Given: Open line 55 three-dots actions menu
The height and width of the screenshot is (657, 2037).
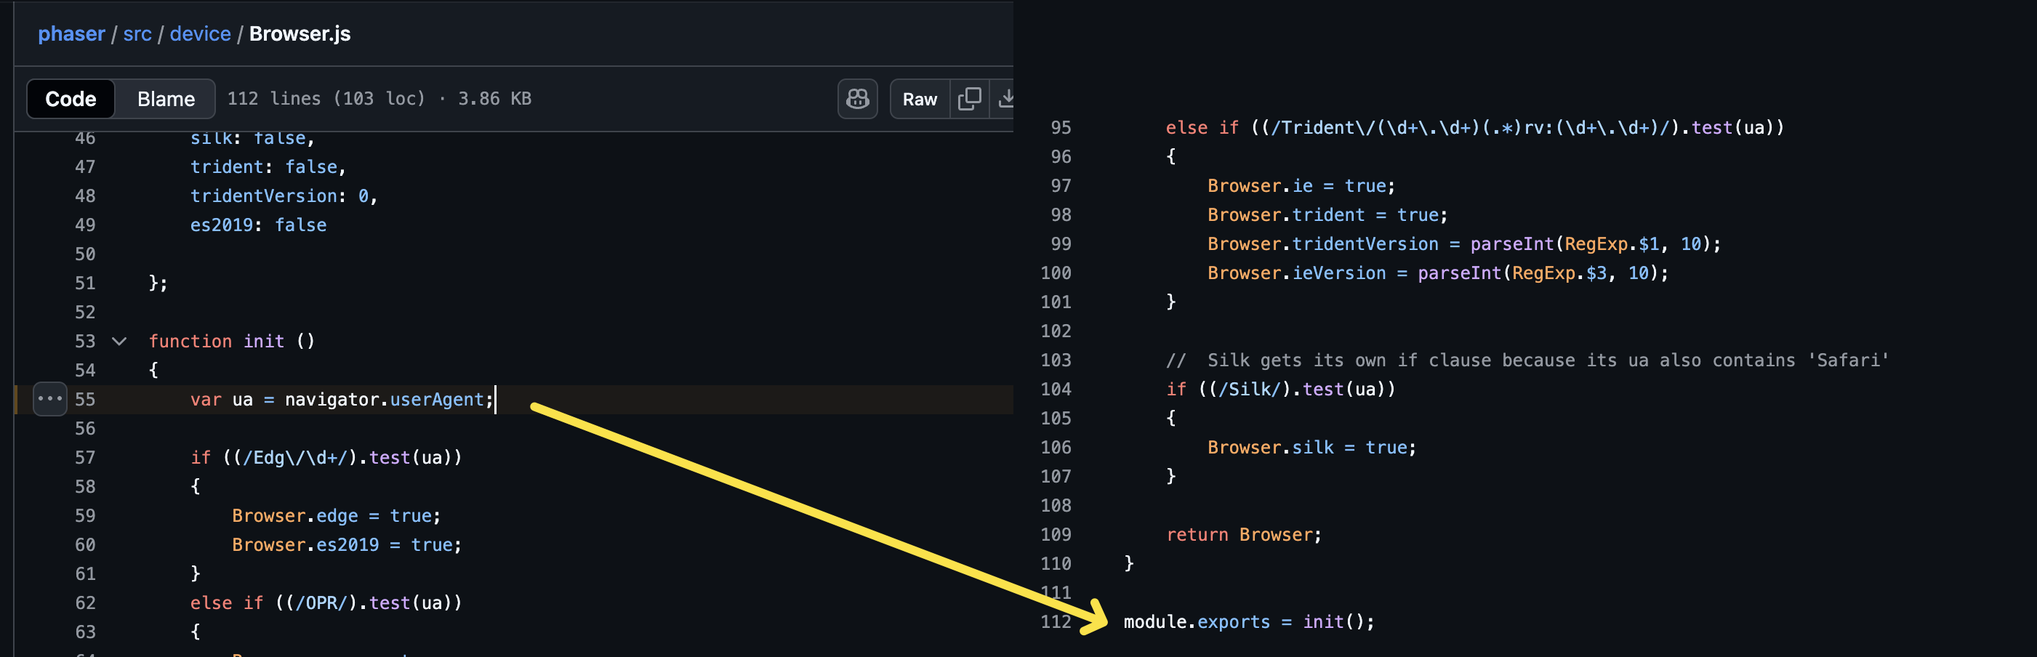Looking at the screenshot, I should point(50,399).
